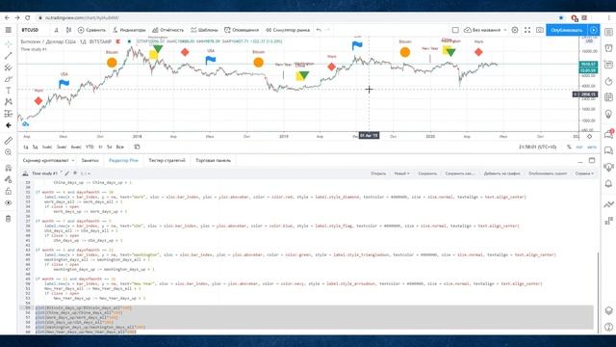The width and height of the screenshot is (616, 347).
Task: Open chart settings gear icon
Action: point(515,30)
